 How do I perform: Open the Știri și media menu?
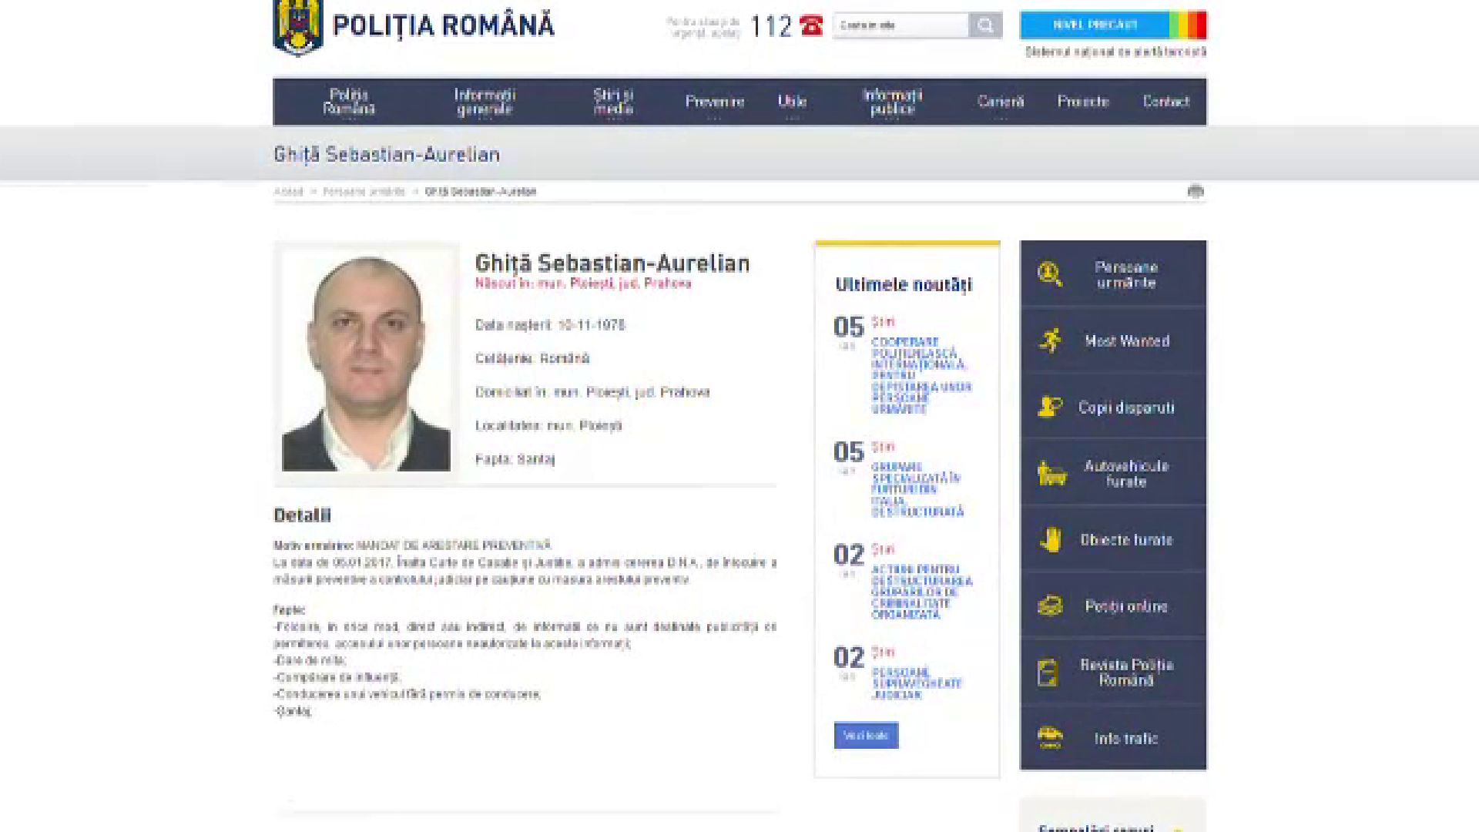coord(612,101)
